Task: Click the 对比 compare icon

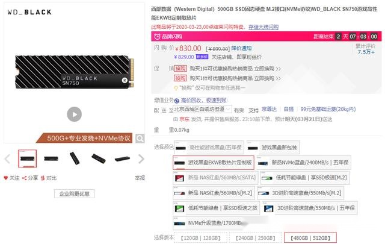Action: [43, 178]
